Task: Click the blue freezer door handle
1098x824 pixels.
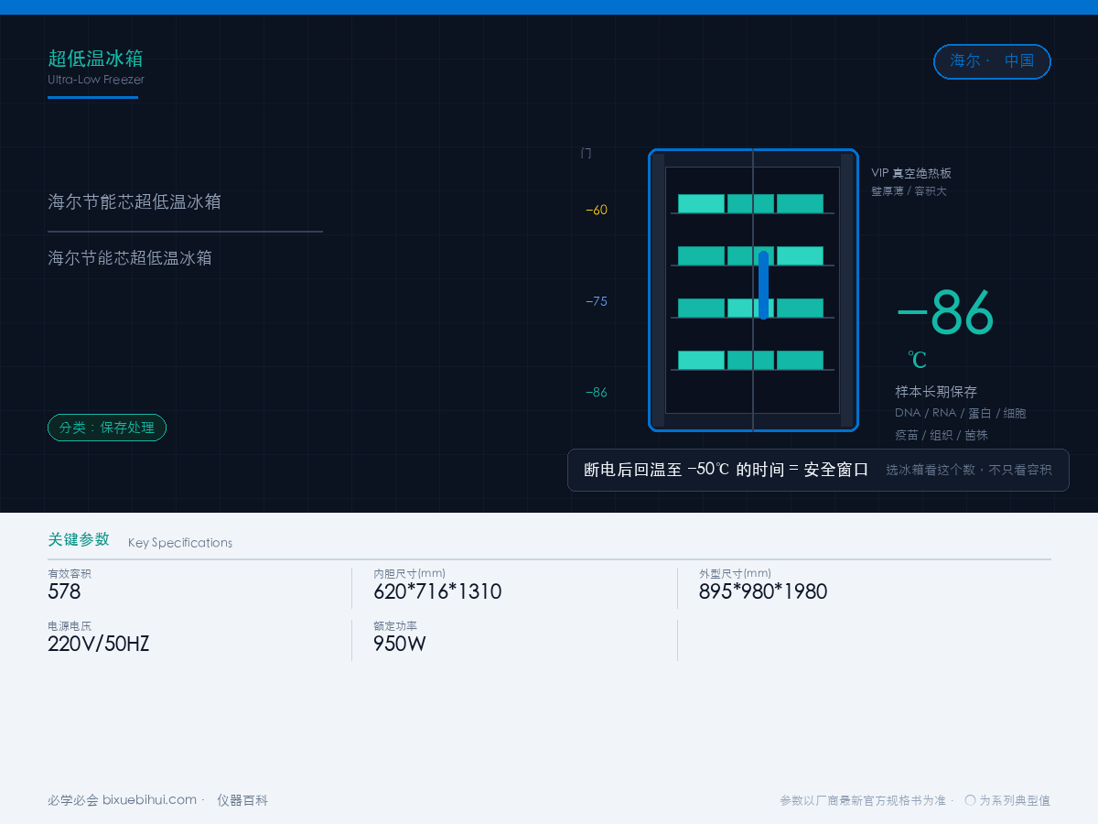Action: pyautogui.click(x=763, y=285)
